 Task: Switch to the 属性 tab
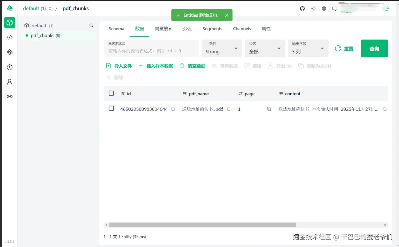coord(266,29)
